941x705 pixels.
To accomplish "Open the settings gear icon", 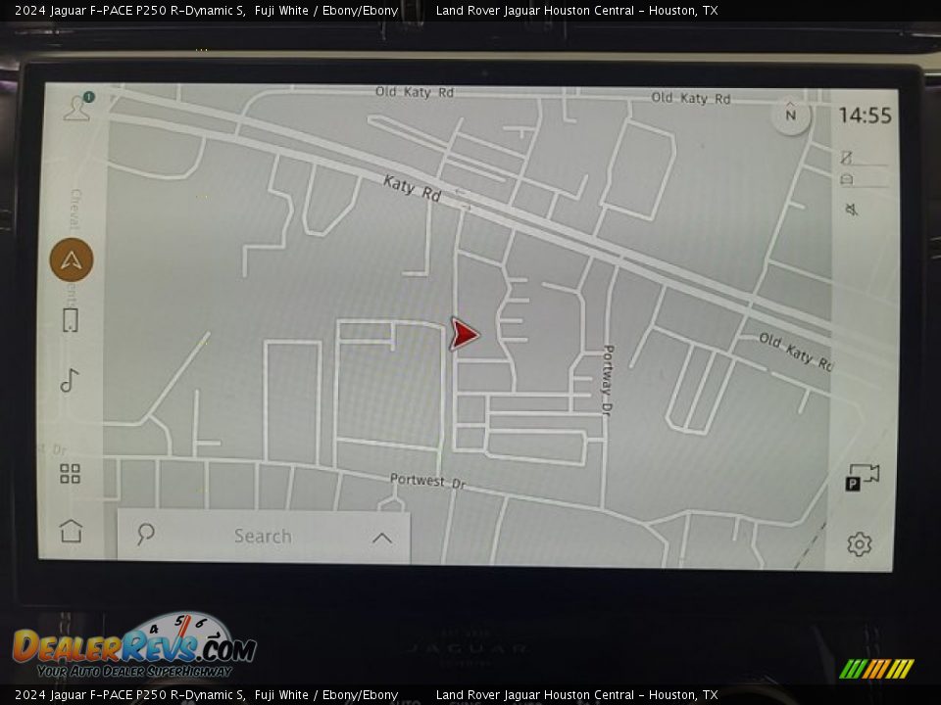I will (x=860, y=544).
